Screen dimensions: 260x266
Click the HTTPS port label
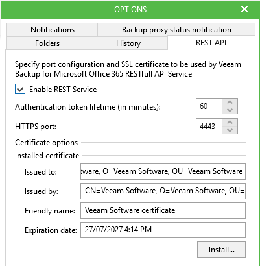[x=36, y=127]
